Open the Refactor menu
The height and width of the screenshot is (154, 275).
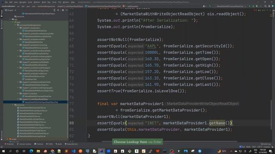point(37,2)
